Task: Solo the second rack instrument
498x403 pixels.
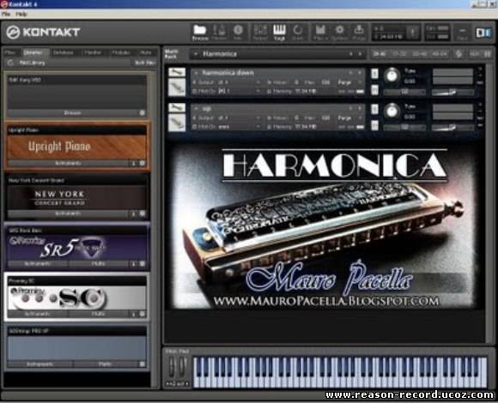Action: click(x=374, y=109)
